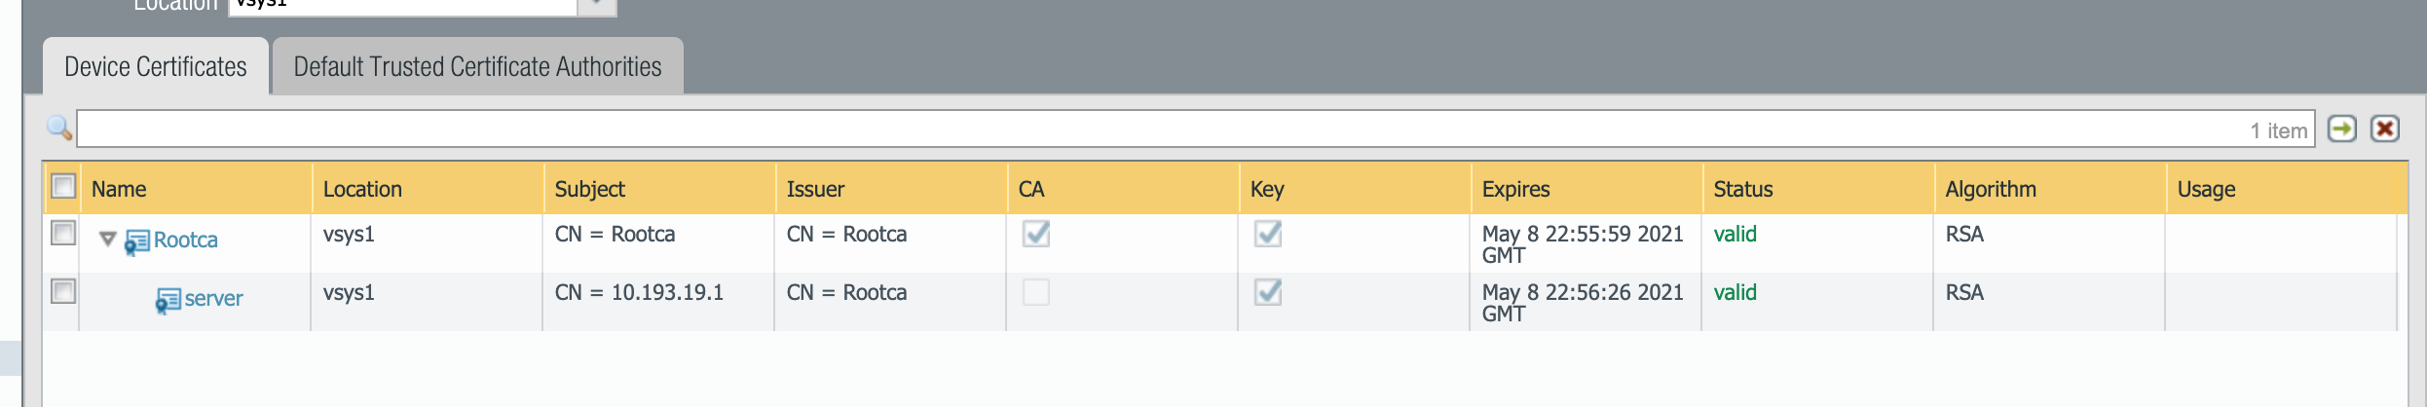Click the Status column header

pos(1743,189)
